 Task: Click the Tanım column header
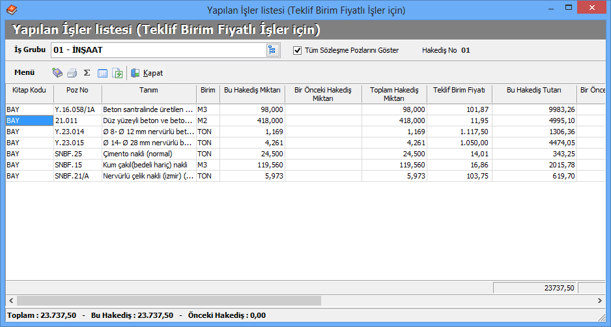pyautogui.click(x=149, y=90)
